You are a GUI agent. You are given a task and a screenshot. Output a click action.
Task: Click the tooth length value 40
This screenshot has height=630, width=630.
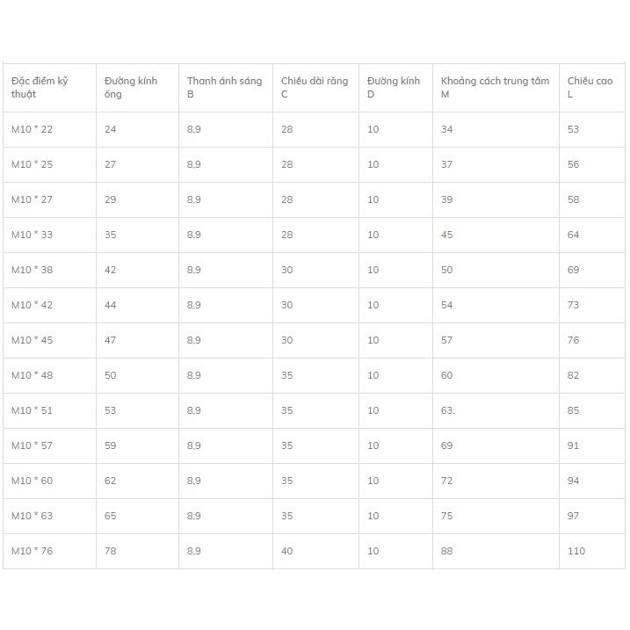coord(286,551)
